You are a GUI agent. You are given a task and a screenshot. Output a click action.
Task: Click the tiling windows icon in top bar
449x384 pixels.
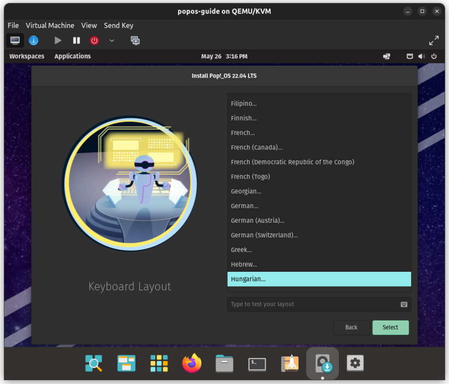(387, 57)
